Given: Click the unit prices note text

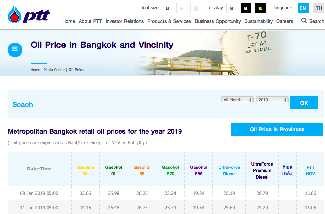Looking at the screenshot, I should click(77, 143).
